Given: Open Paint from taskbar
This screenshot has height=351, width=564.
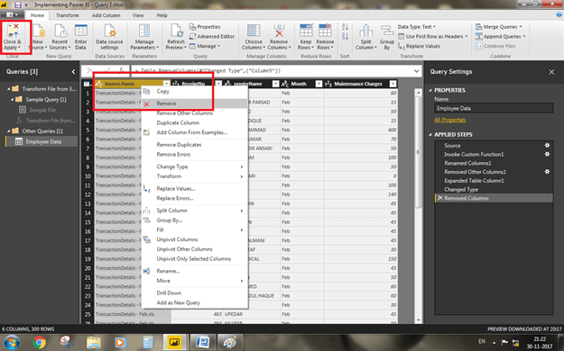Looking at the screenshot, I should pos(229,342).
